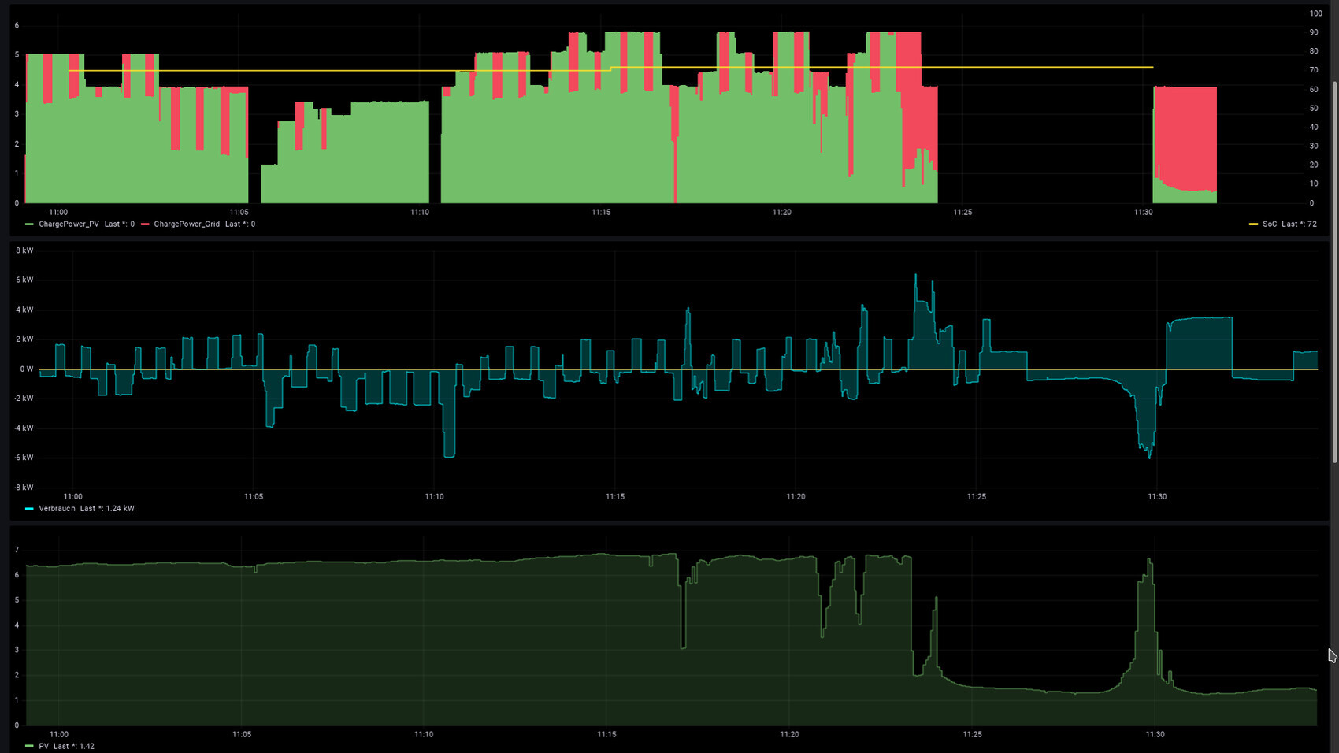Viewport: 1339px width, 753px height.
Task: Click the cyan Verbrauch legend color swatch
Action: tap(29, 509)
